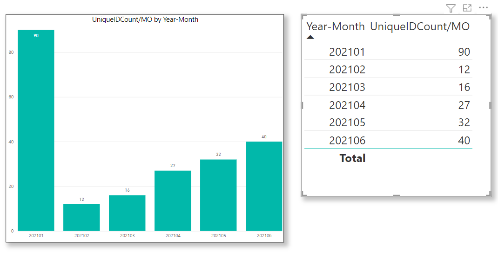Click value 12 in table

pyautogui.click(x=464, y=70)
